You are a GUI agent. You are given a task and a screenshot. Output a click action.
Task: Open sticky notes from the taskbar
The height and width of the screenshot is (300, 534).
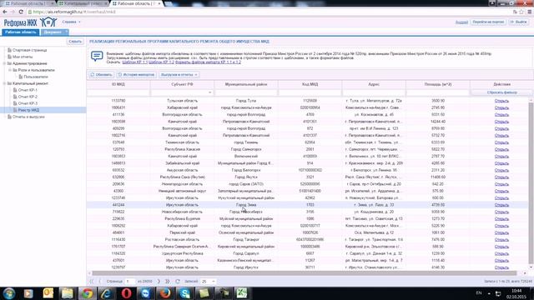pyautogui.click(x=204, y=293)
